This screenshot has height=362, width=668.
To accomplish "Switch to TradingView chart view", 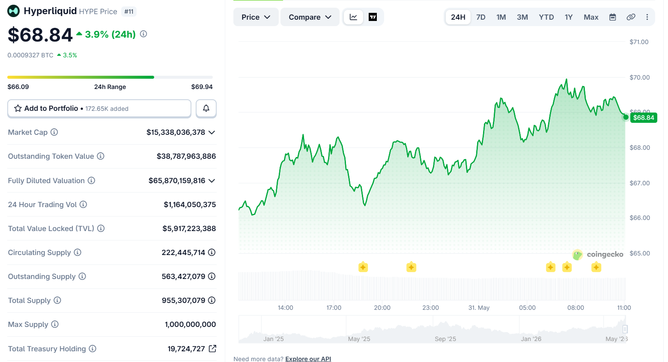I will [x=373, y=17].
